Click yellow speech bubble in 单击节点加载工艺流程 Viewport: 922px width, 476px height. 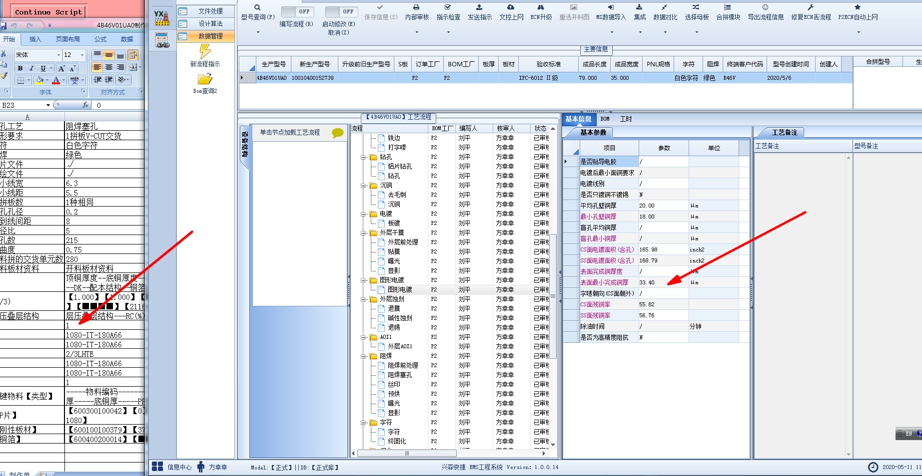point(338,133)
